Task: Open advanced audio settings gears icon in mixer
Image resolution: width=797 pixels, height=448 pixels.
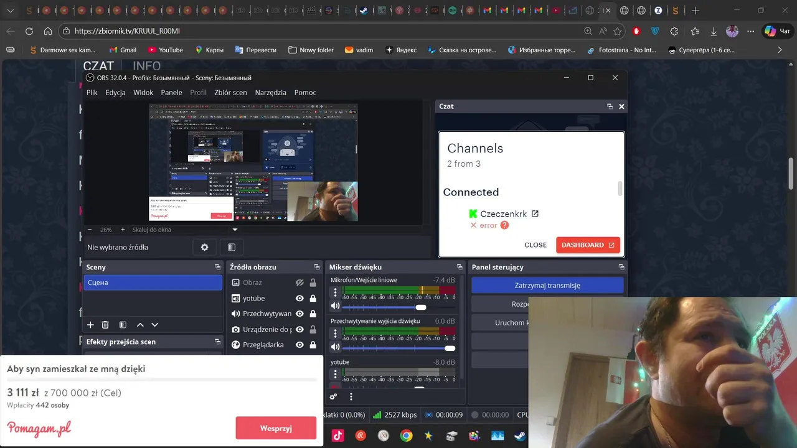Action: pyautogui.click(x=333, y=396)
